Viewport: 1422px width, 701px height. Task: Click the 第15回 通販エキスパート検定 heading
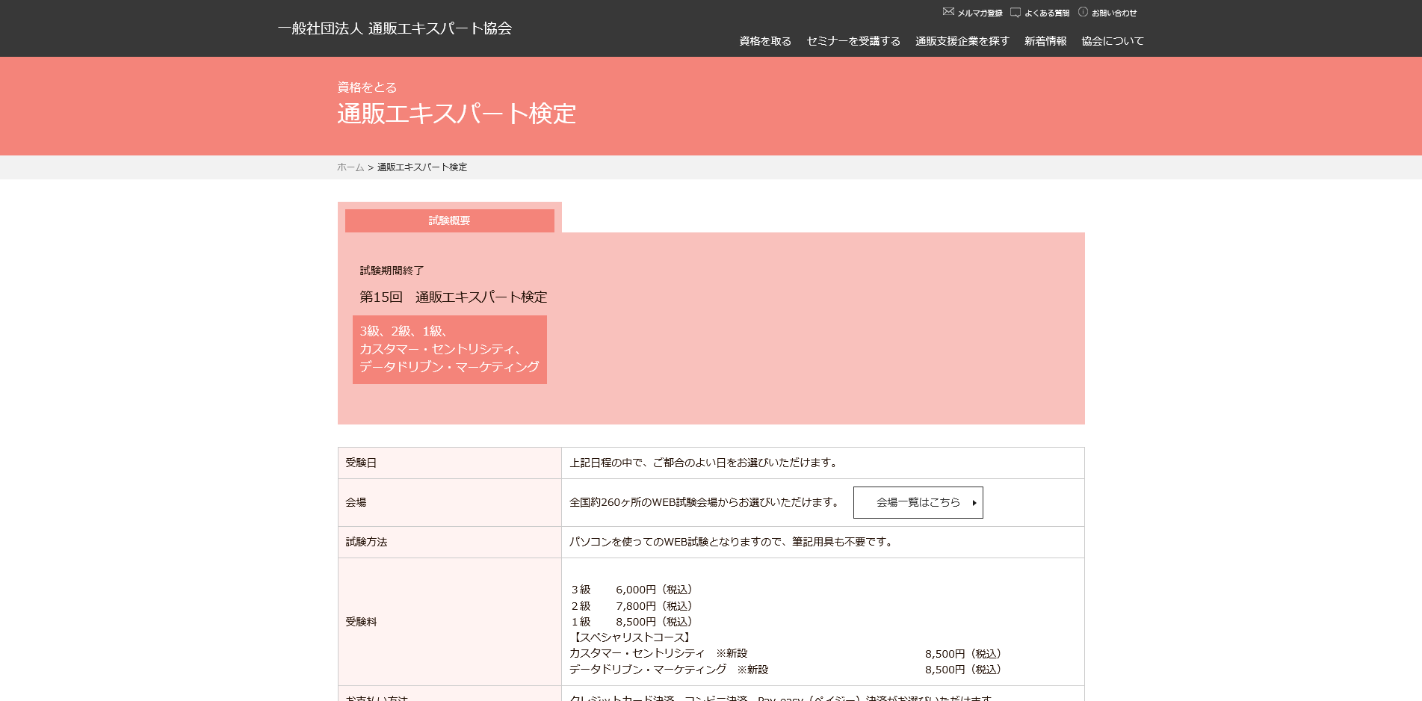453,297
